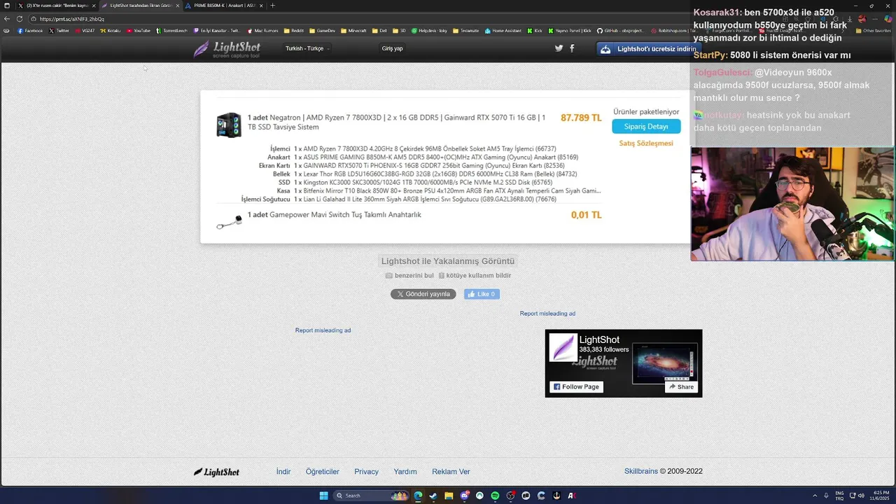Viewport: 896px width, 504px height.
Task: Click the Sipariş Detayı button
Action: 646,126
